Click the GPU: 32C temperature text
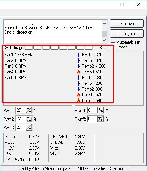The height and width of the screenshot is (171, 147). 92,55
